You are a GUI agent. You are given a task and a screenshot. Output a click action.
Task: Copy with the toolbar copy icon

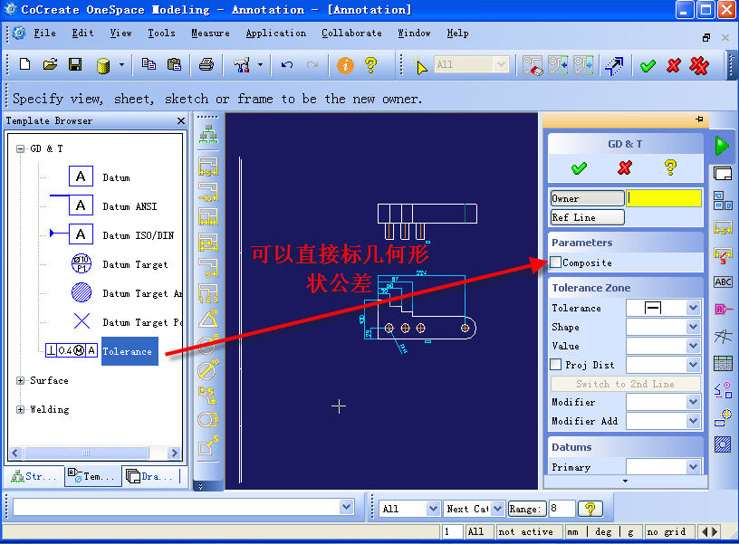tap(149, 64)
